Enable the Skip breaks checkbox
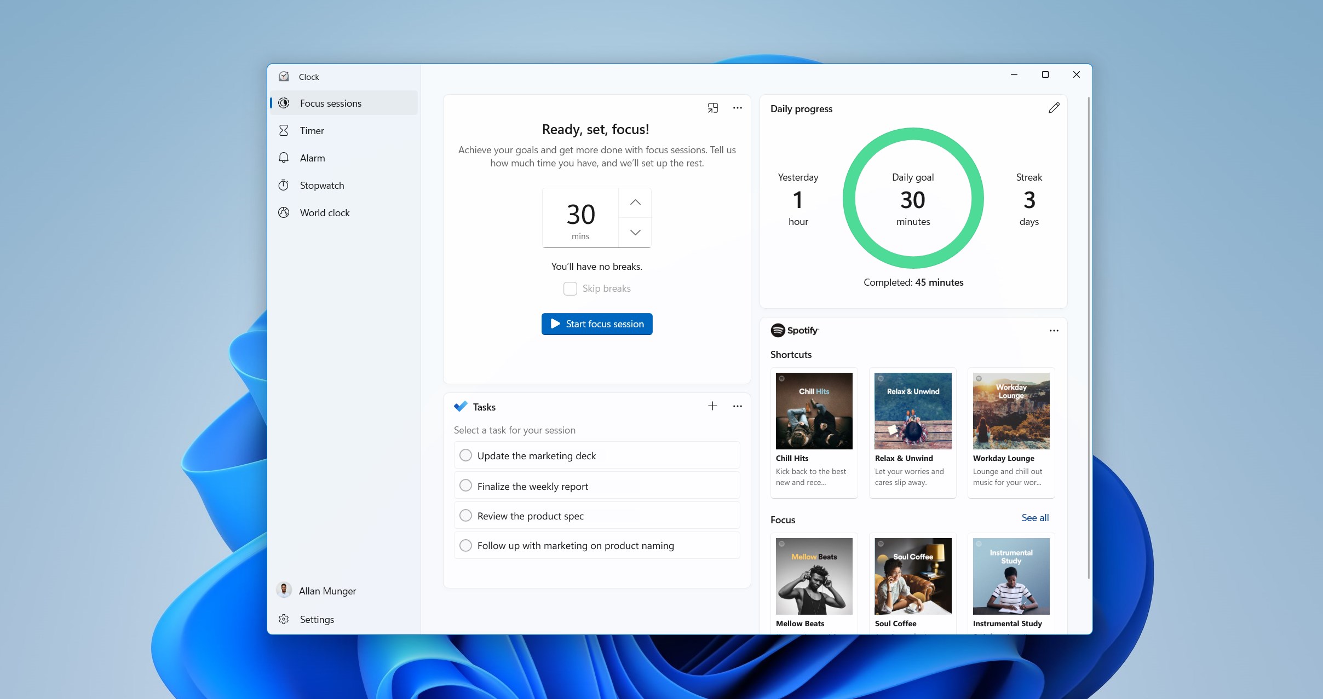1323x699 pixels. (570, 288)
